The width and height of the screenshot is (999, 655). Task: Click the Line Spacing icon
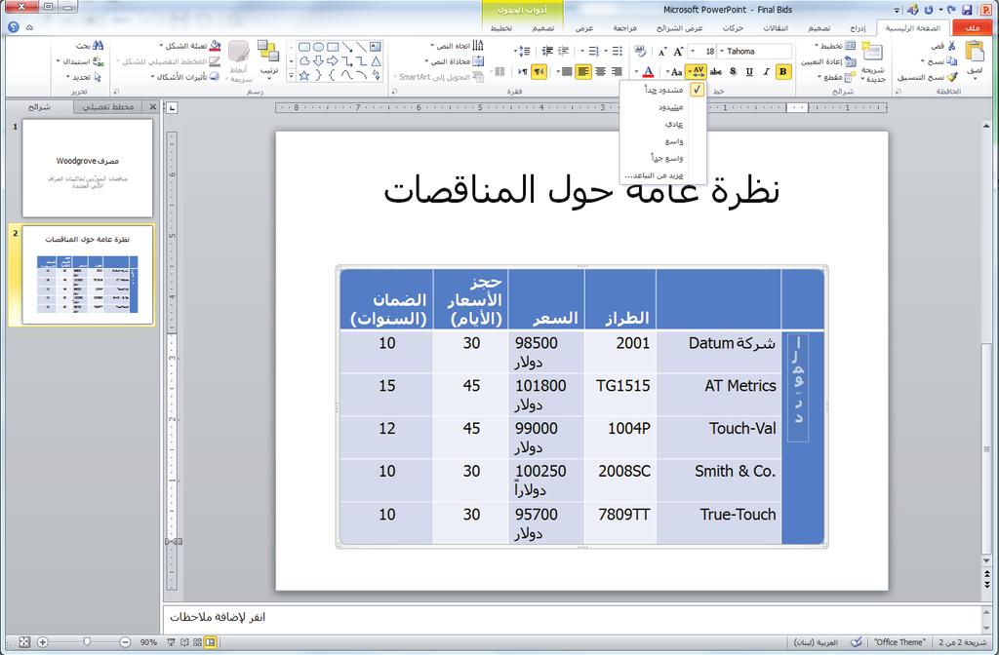coord(523,52)
